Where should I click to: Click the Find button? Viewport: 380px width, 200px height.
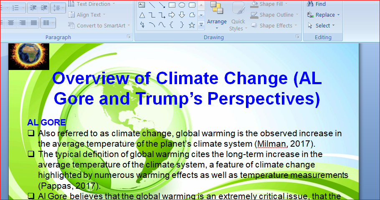[x=316, y=4]
